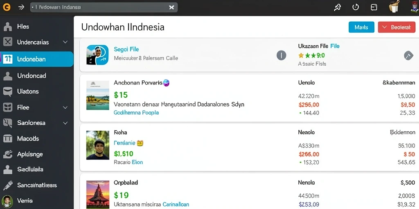Click the $1,510 price
This screenshot has width=419, height=209.
pyautogui.click(x=124, y=154)
